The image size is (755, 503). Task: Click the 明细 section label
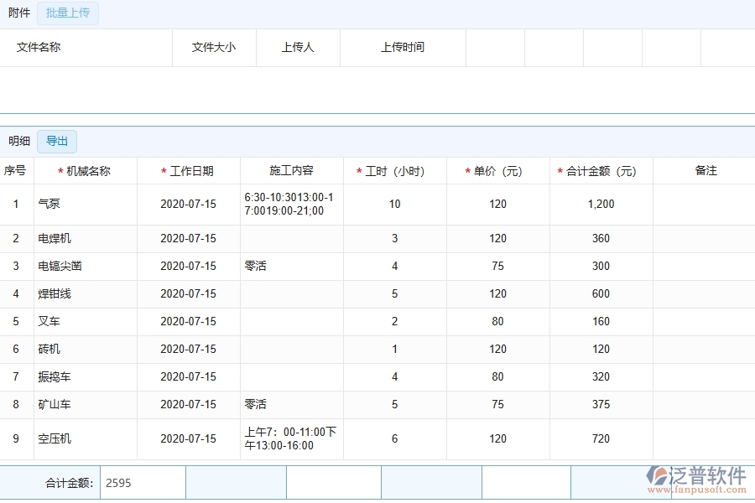[18, 141]
